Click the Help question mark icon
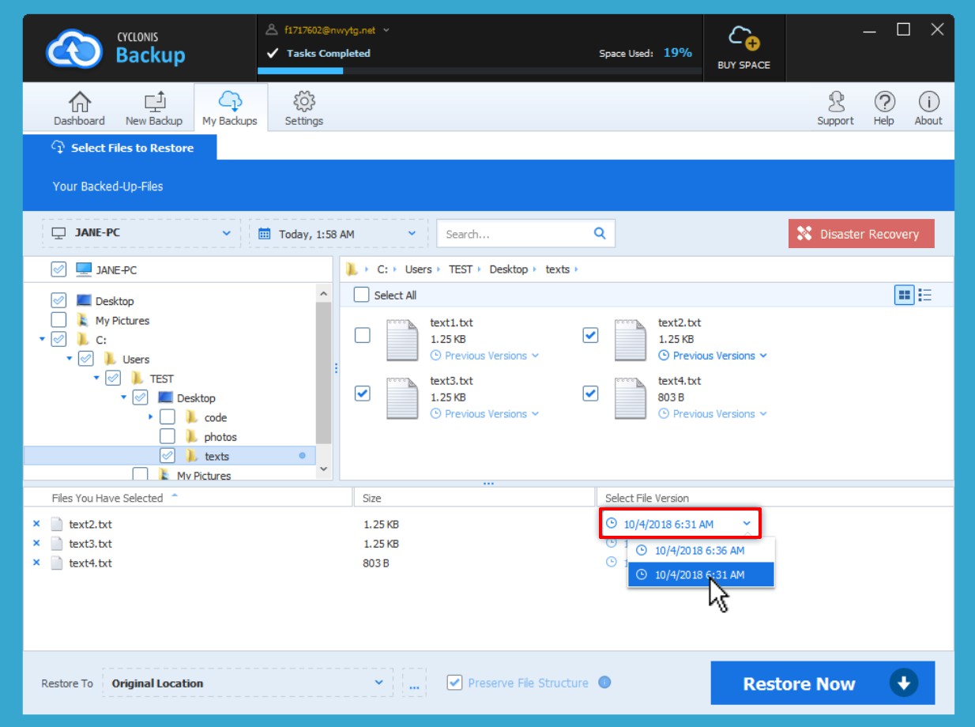Image resolution: width=975 pixels, height=727 pixels. (x=884, y=102)
